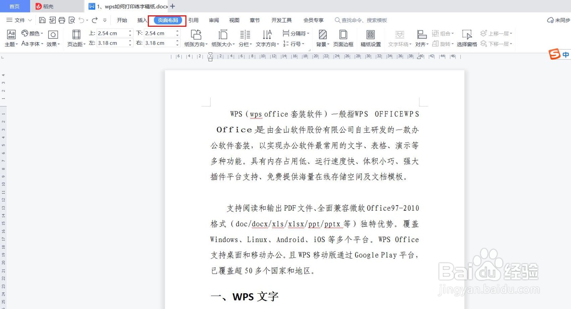Decrease the left margin with stepper down arrow

click(130, 45)
